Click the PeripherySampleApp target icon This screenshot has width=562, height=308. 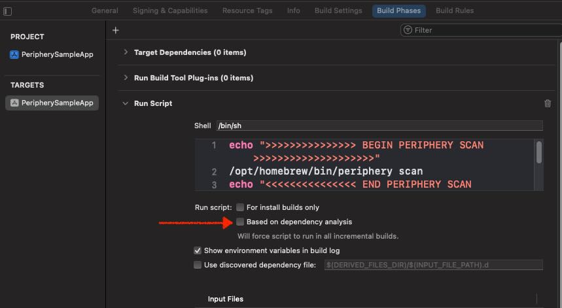(14, 103)
